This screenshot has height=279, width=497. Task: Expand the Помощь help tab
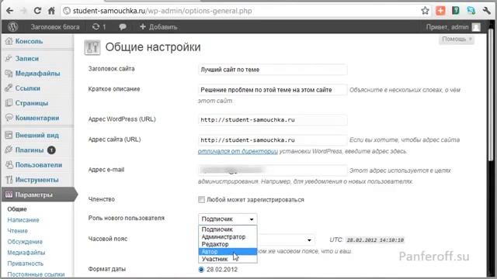(457, 40)
